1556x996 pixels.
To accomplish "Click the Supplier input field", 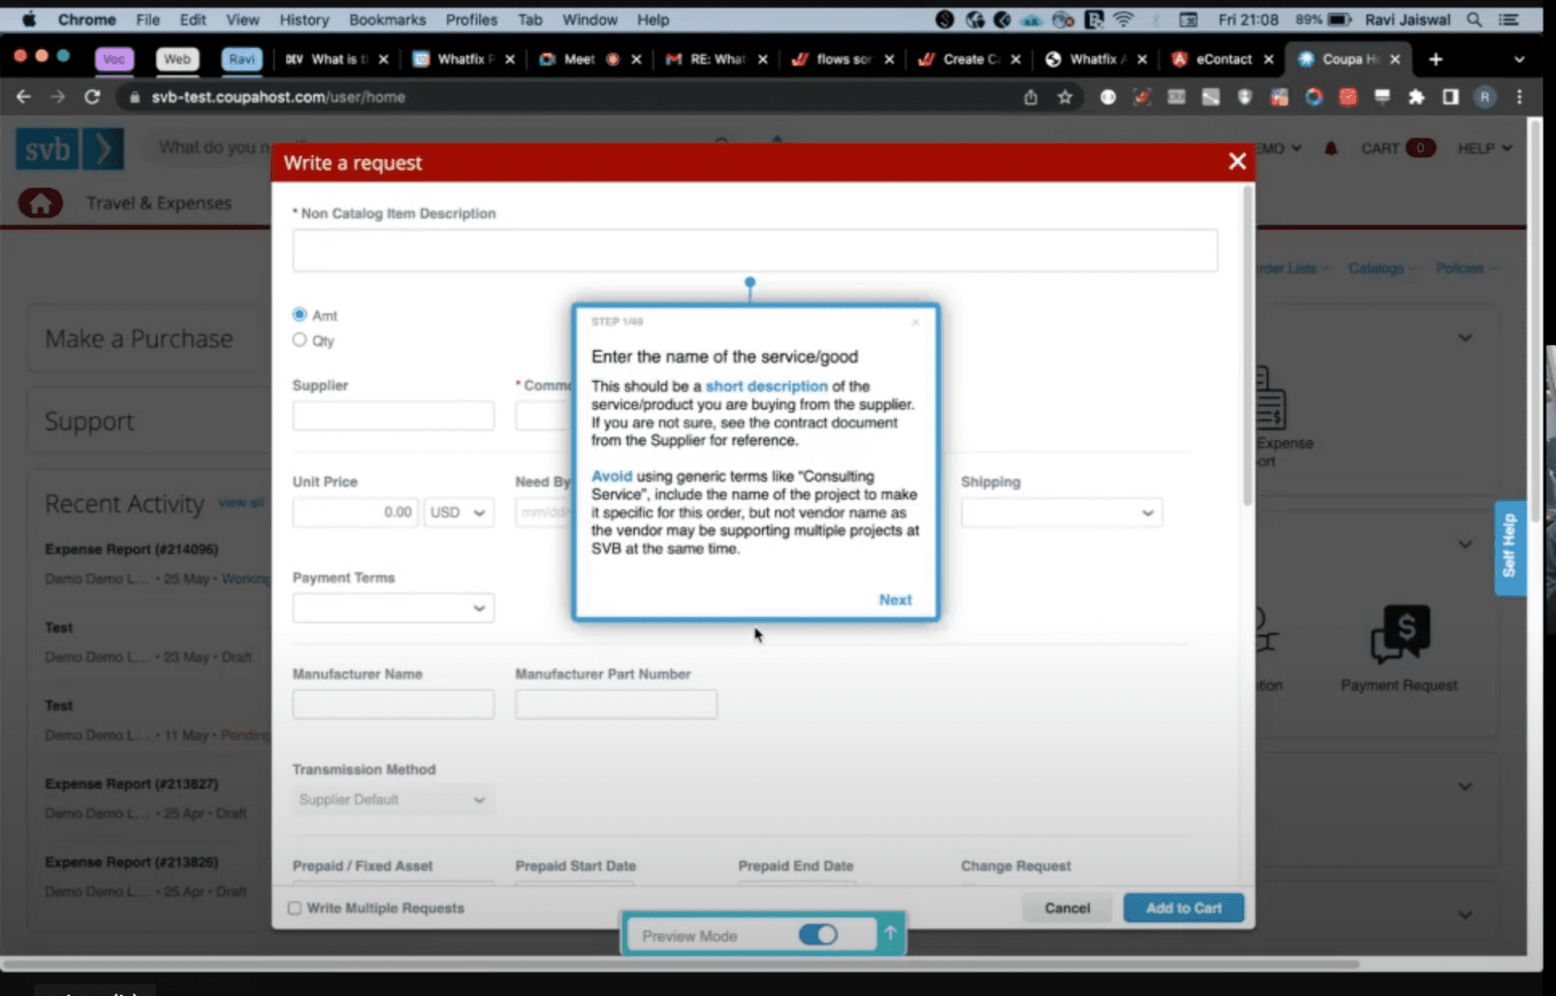I will pos(393,416).
